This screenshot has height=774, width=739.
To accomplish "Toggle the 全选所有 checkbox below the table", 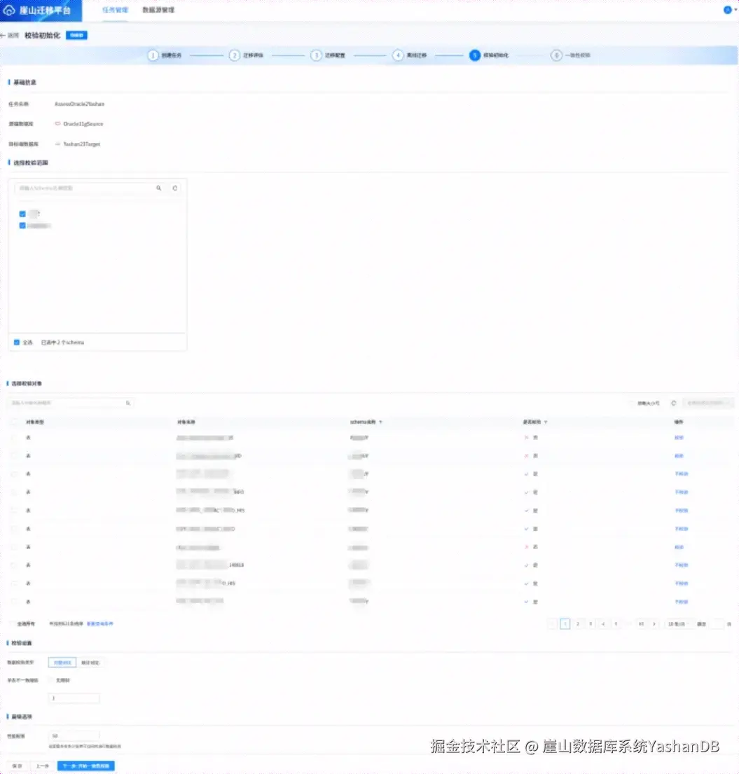I will tap(12, 624).
